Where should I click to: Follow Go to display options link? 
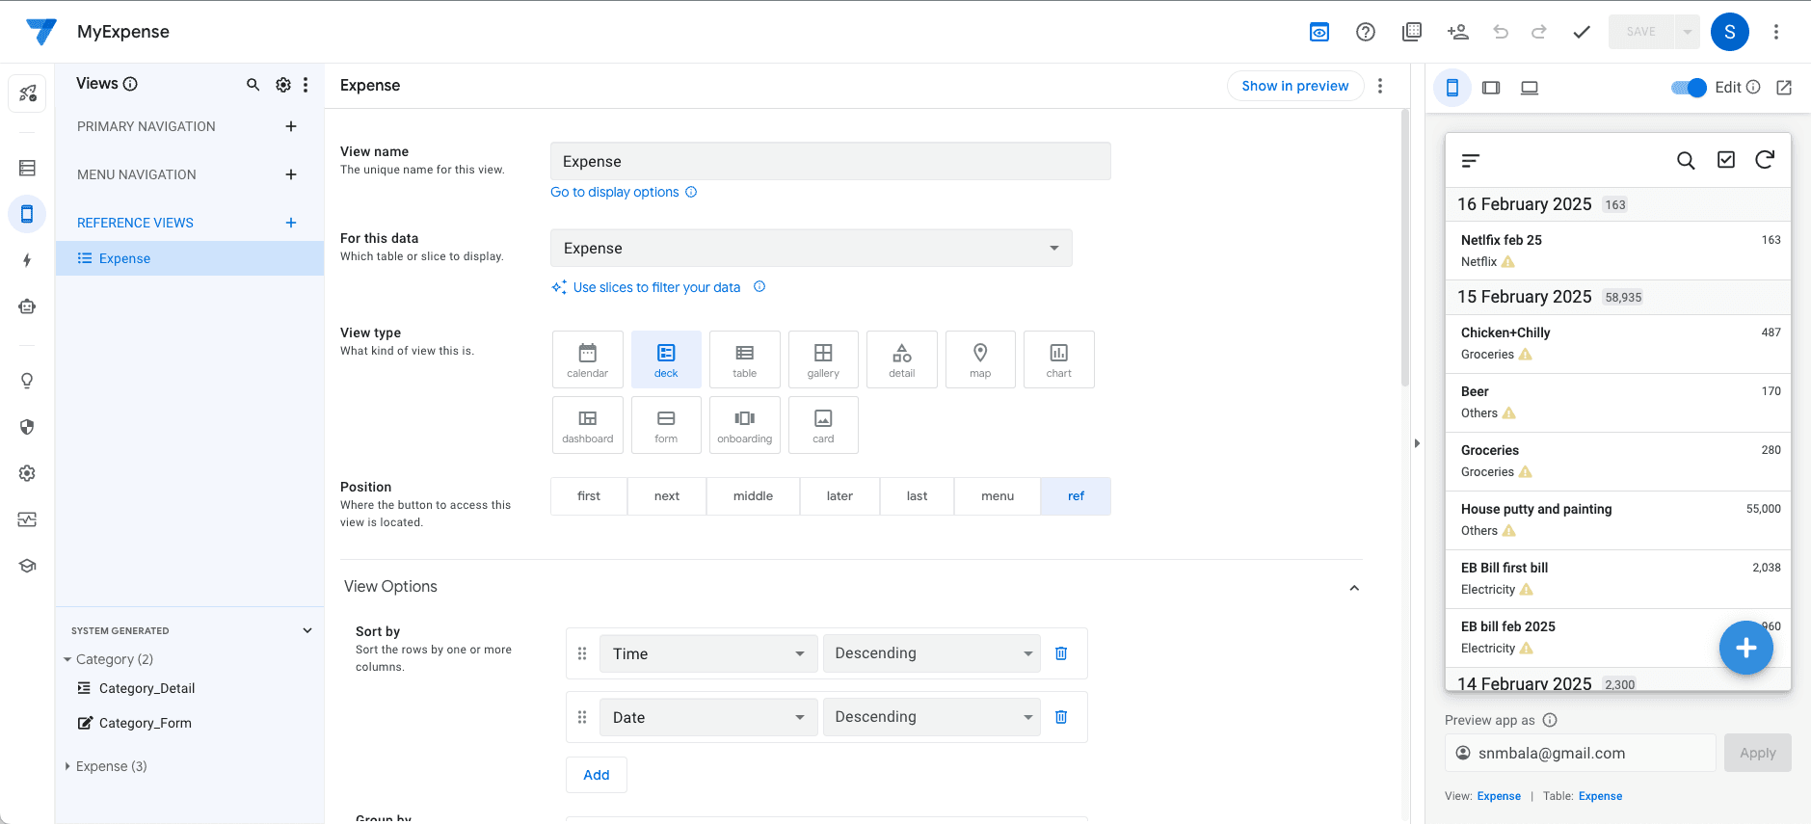point(615,192)
